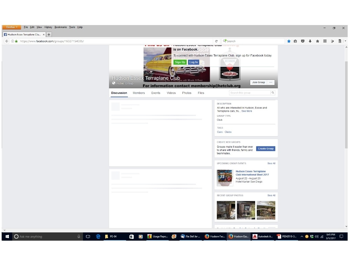Click the bookmark star icon
Image resolution: width=349 pixels, height=269 pixels.
[289, 41]
